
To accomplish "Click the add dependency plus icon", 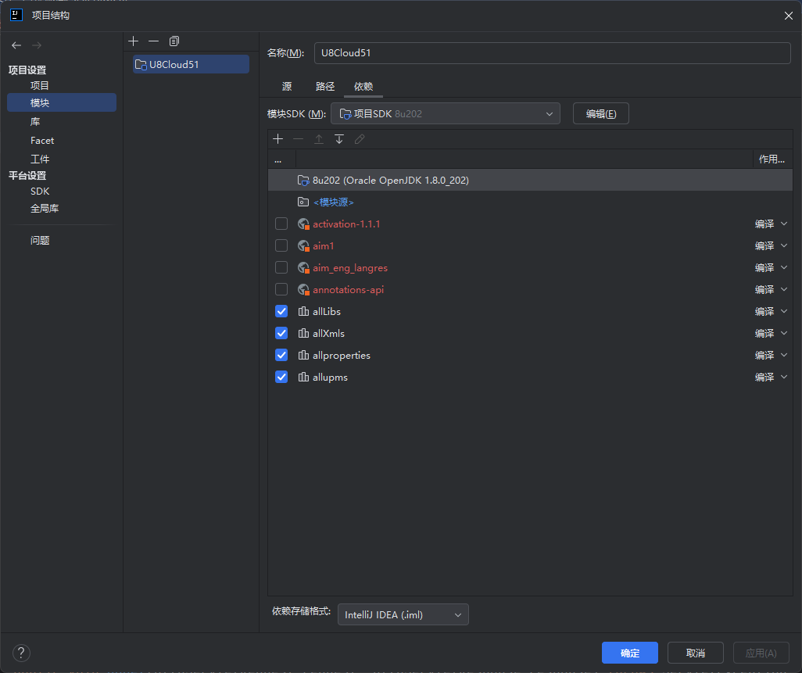I will [x=278, y=139].
